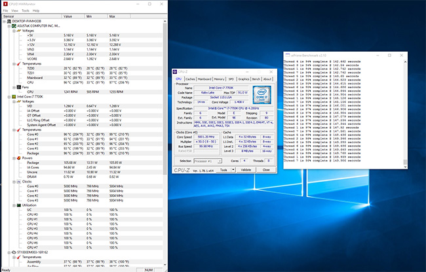Click the Intel Core i7 logo in CPU-Z

pyautogui.click(x=262, y=95)
